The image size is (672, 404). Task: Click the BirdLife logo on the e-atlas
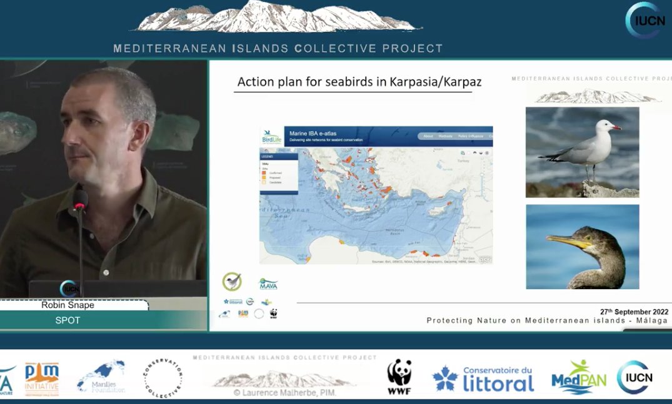pyautogui.click(x=272, y=137)
